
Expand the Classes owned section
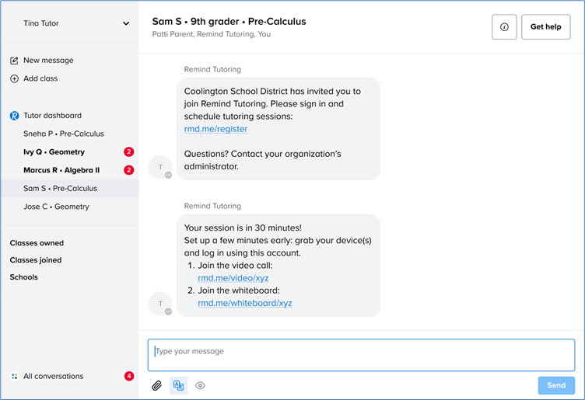point(37,243)
